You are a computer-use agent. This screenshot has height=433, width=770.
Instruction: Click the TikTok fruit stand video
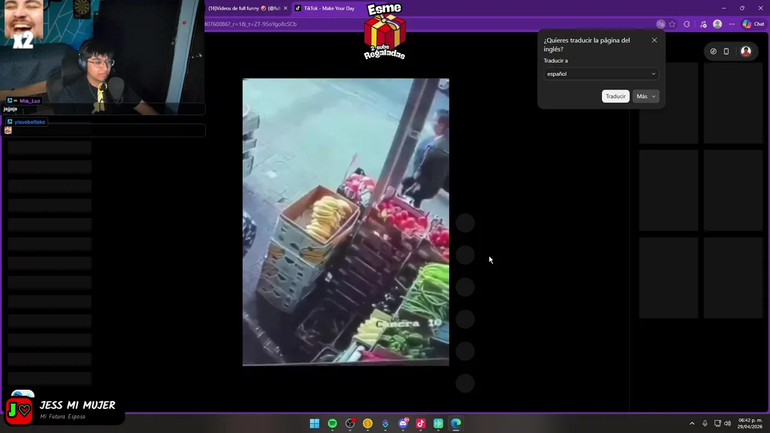(346, 222)
